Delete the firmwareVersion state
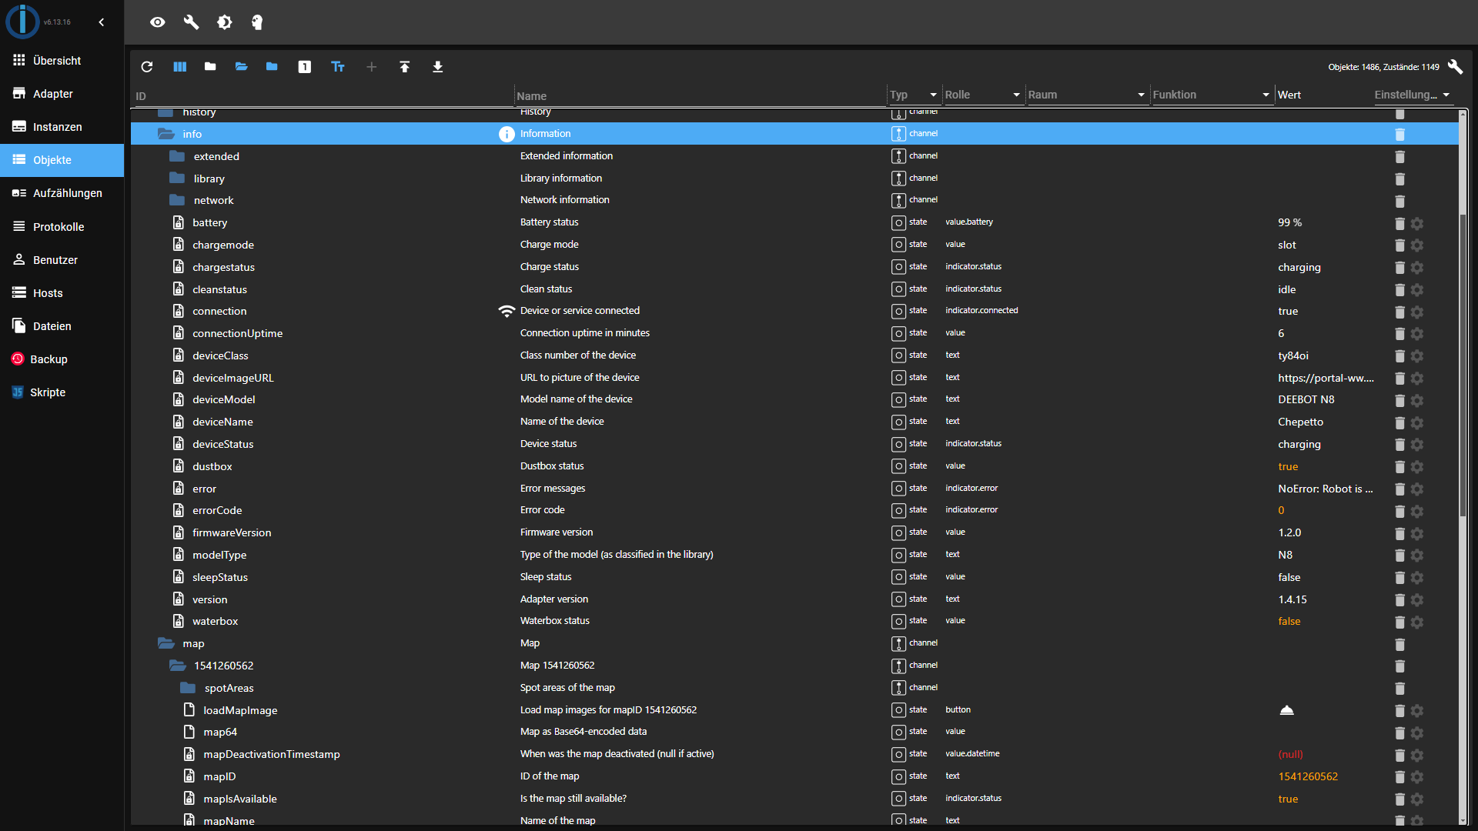Viewport: 1478px width, 831px height. click(x=1399, y=533)
